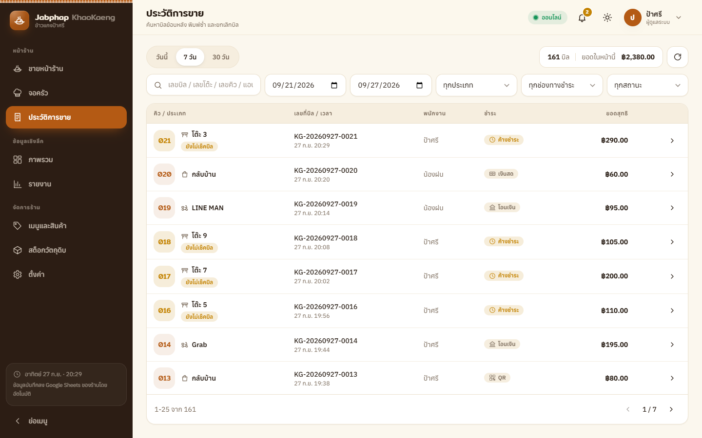The image size is (702, 438).
Task: Click user avatar ป
Action: tap(632, 18)
